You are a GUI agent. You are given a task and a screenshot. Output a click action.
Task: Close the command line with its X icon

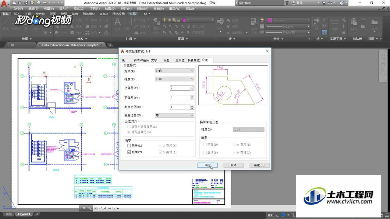point(84,208)
